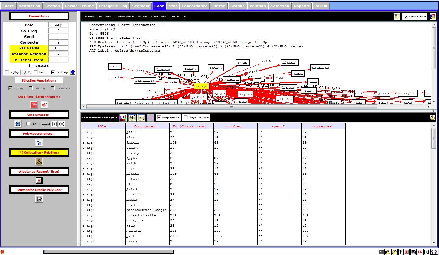The width and height of the screenshot is (439, 255).
Task: Click the progress bar at the bottom
Action: (109, 252)
